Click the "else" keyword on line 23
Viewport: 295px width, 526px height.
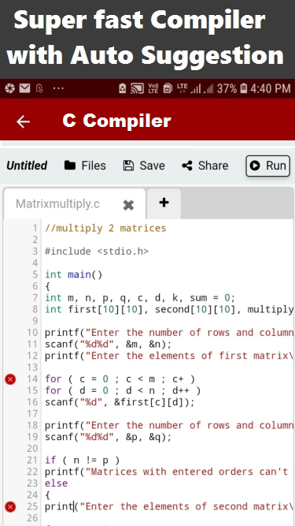[x=56, y=483]
